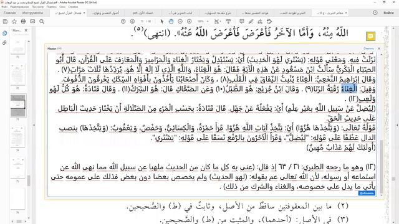Switch to the التحرير لقواعد document tab
Image resolution: width=399 pixels, height=224 pixels.
pos(292,13)
